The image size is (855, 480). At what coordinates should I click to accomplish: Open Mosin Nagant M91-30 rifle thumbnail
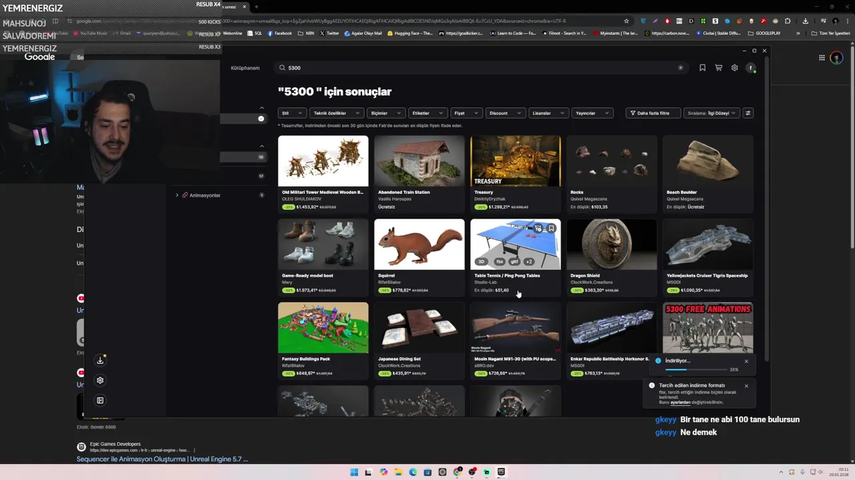516,328
